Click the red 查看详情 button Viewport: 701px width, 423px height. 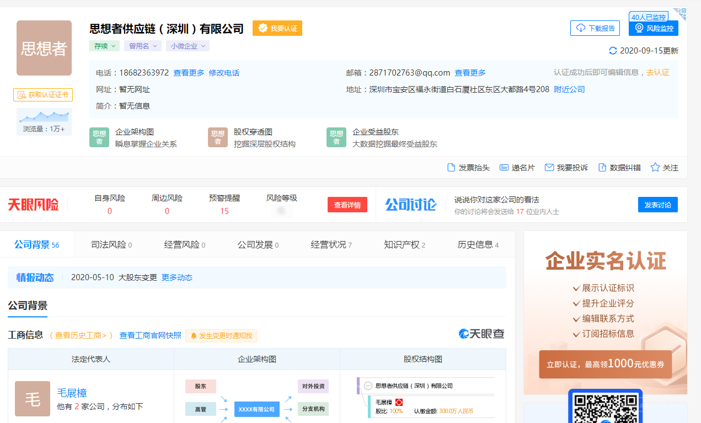click(347, 205)
